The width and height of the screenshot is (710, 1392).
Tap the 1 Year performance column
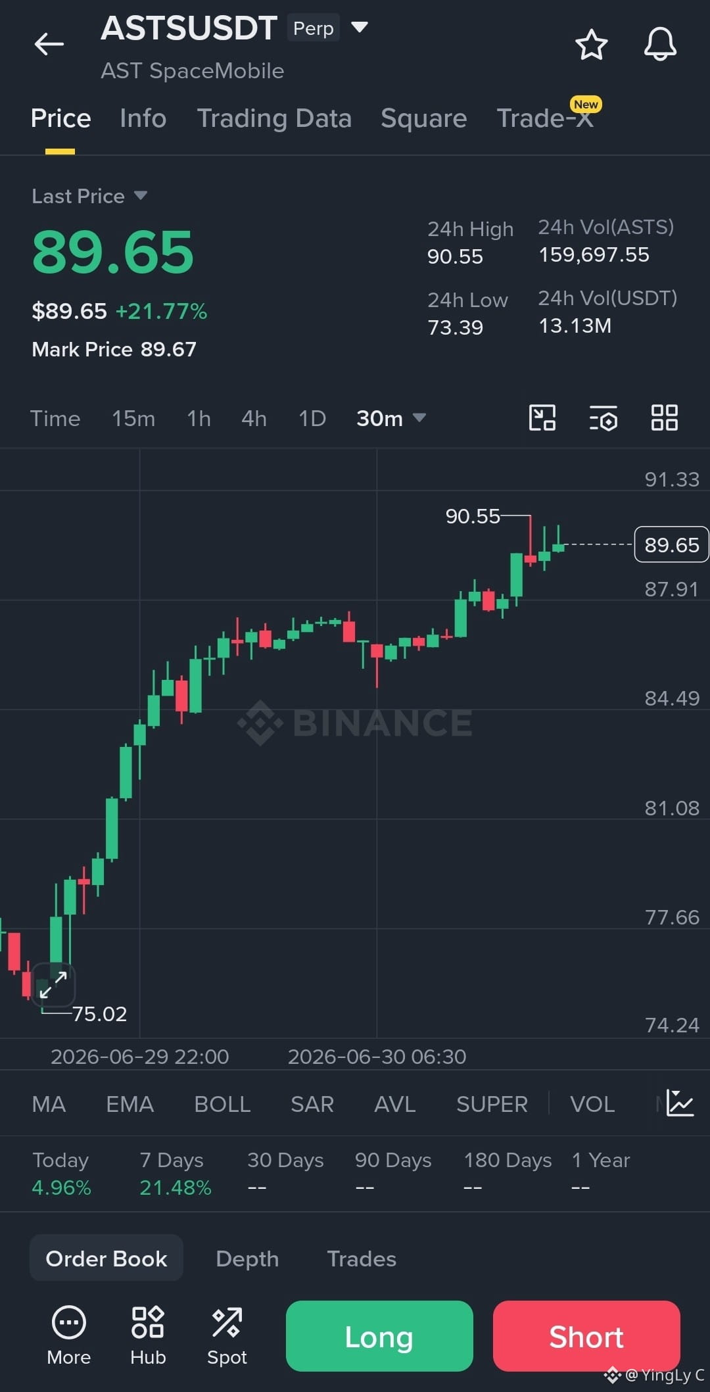[601, 1174]
